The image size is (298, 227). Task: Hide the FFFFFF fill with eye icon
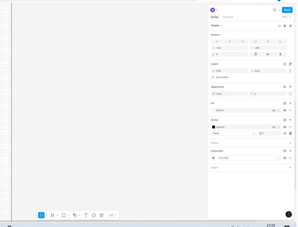tap(285, 111)
